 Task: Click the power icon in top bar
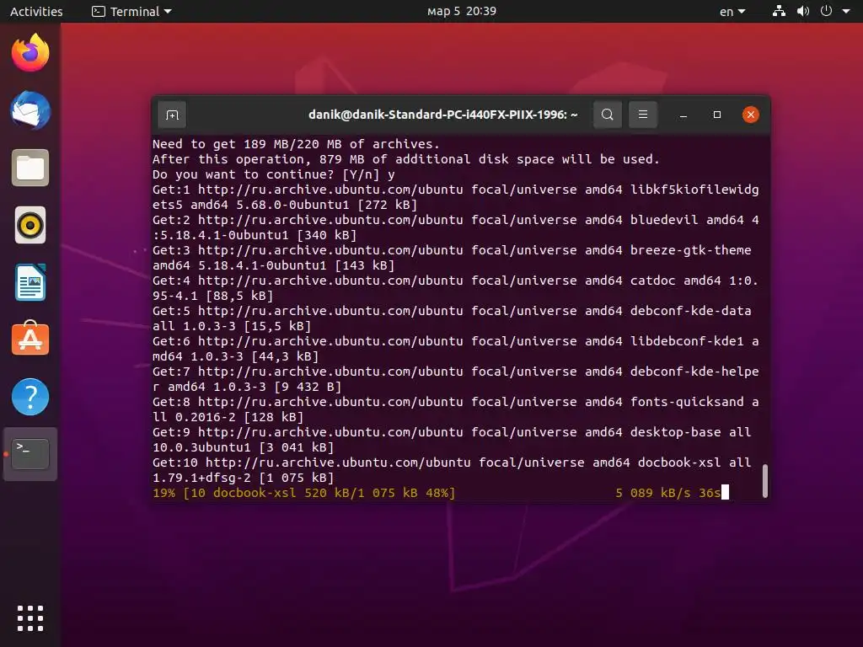click(826, 11)
